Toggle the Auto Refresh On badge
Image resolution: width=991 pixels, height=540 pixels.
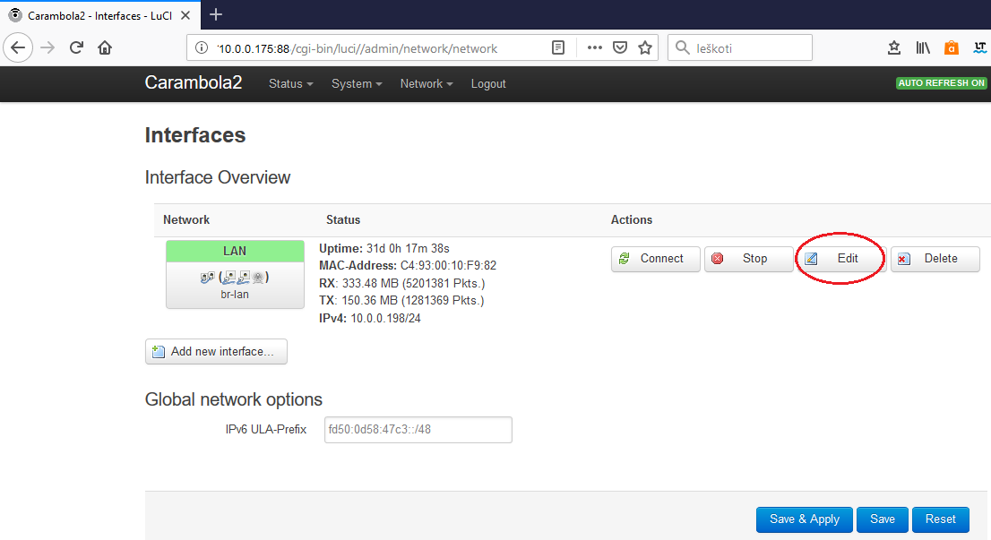pos(941,83)
